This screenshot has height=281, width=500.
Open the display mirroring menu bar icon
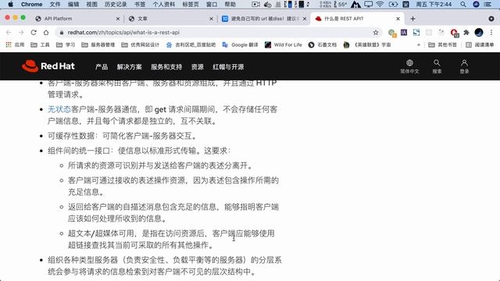(x=369, y=4)
